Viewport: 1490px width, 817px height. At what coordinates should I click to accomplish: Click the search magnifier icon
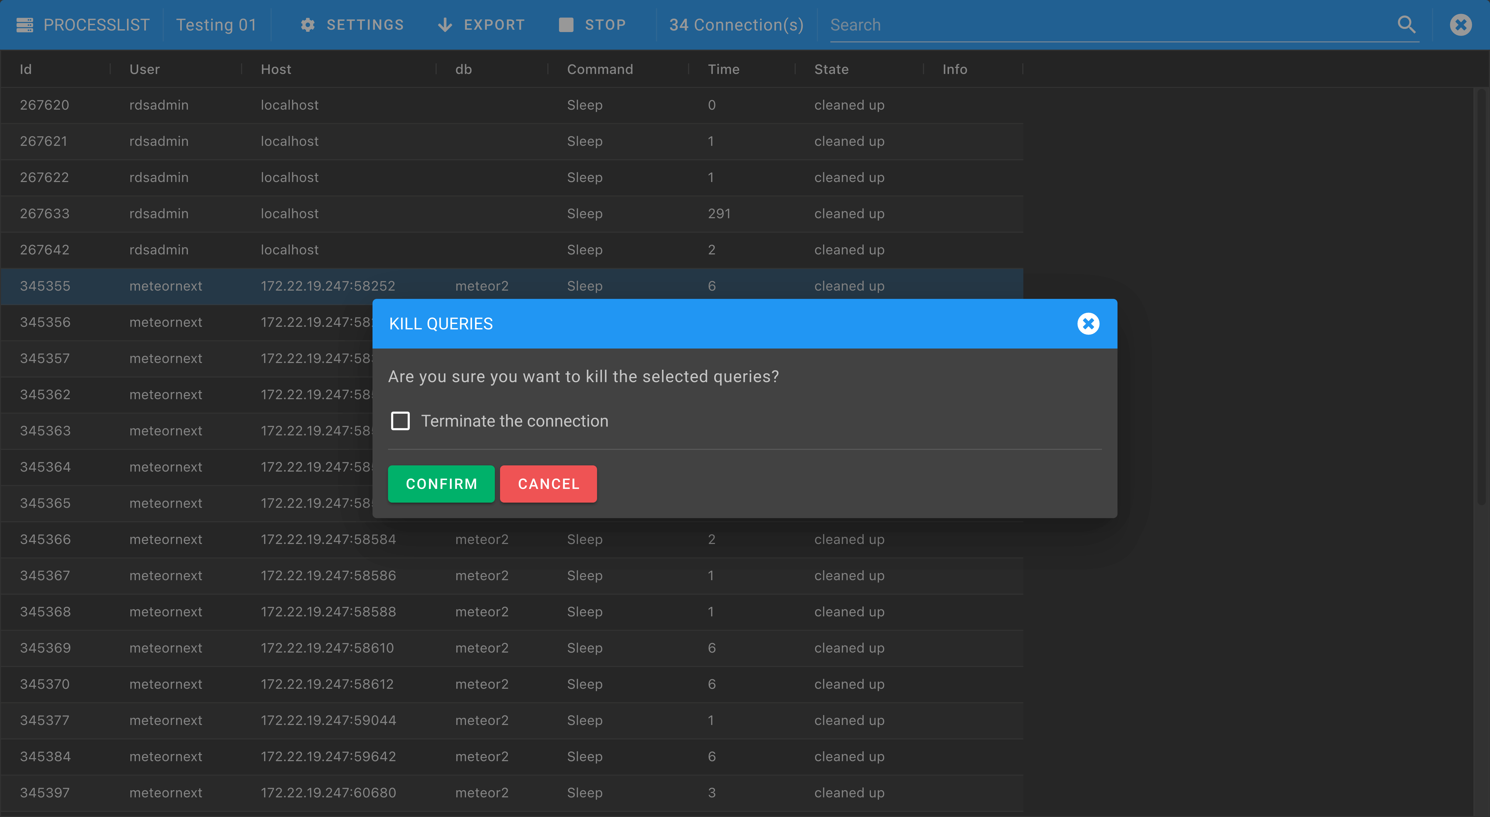pos(1407,24)
